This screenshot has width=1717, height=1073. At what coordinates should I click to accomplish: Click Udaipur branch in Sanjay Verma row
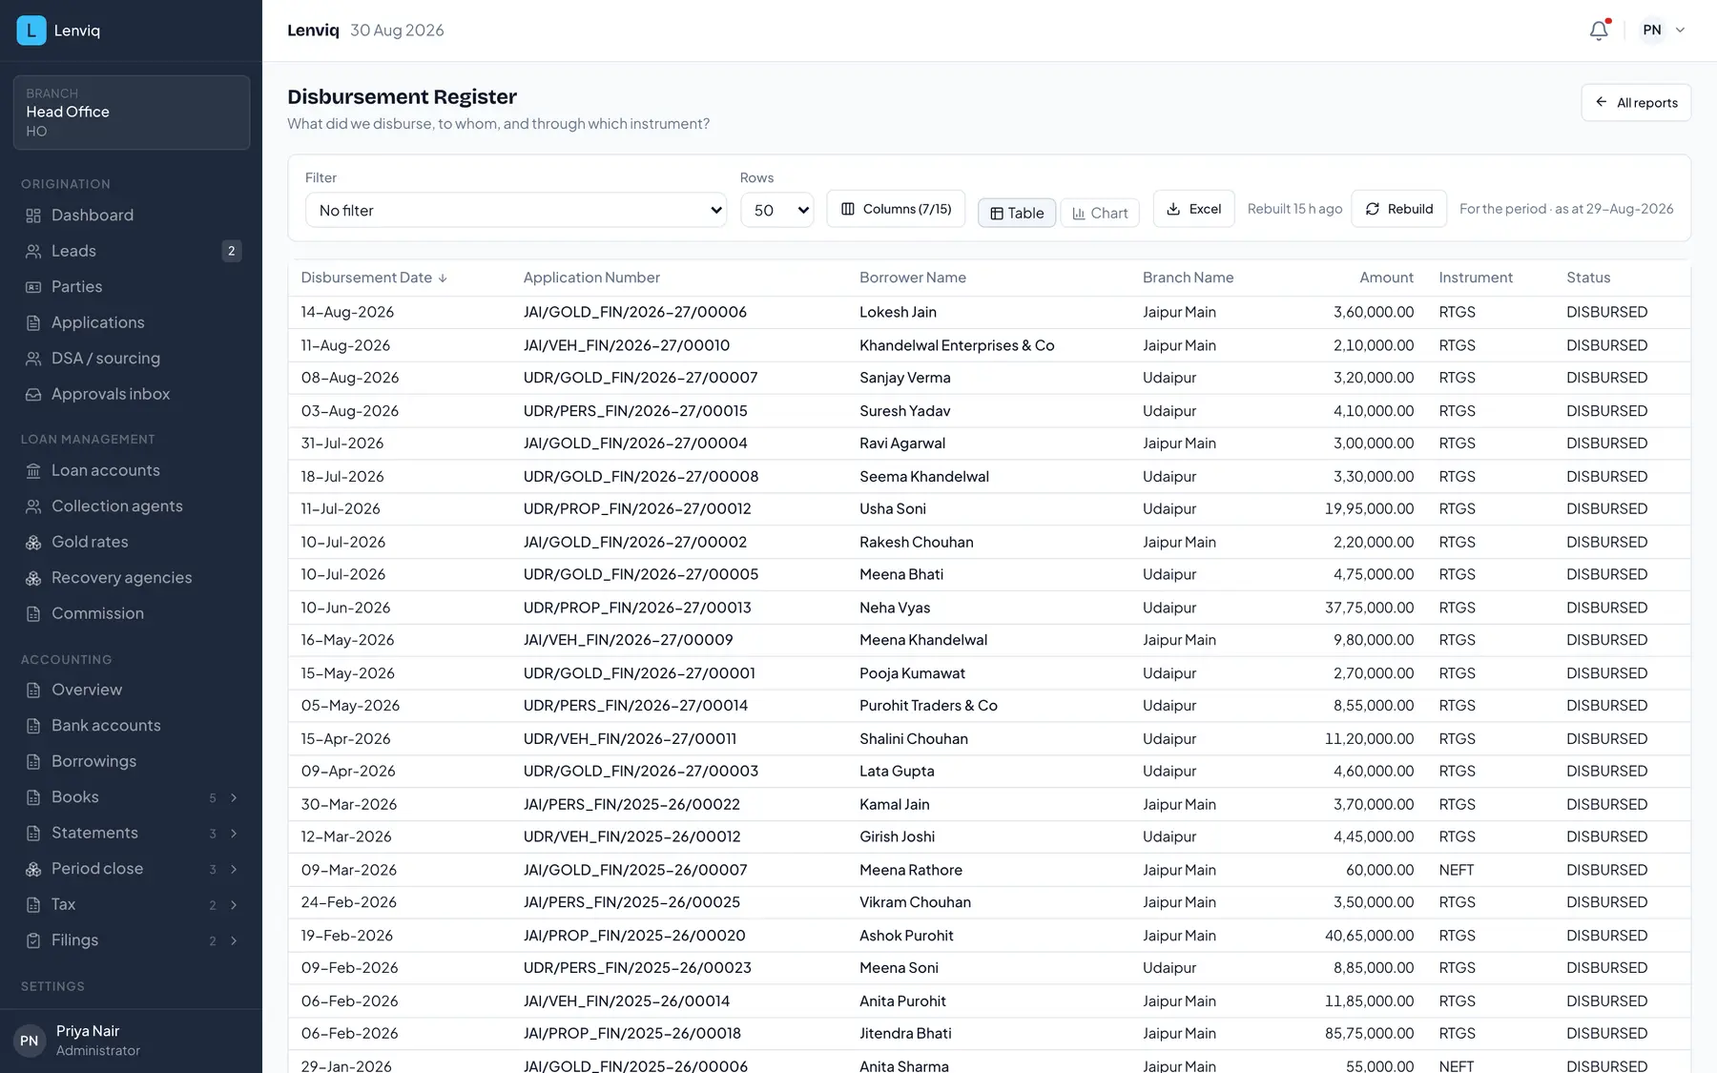coord(1169,378)
